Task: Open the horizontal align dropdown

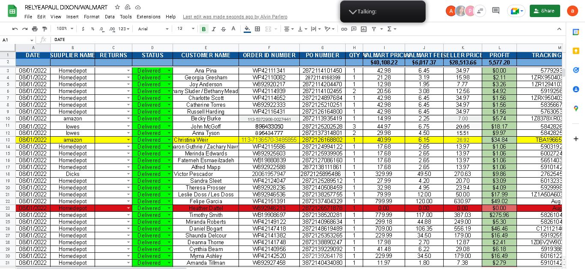Action: (289, 29)
